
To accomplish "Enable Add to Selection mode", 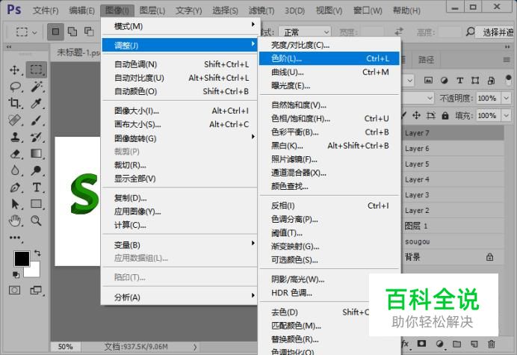I will click(x=72, y=31).
